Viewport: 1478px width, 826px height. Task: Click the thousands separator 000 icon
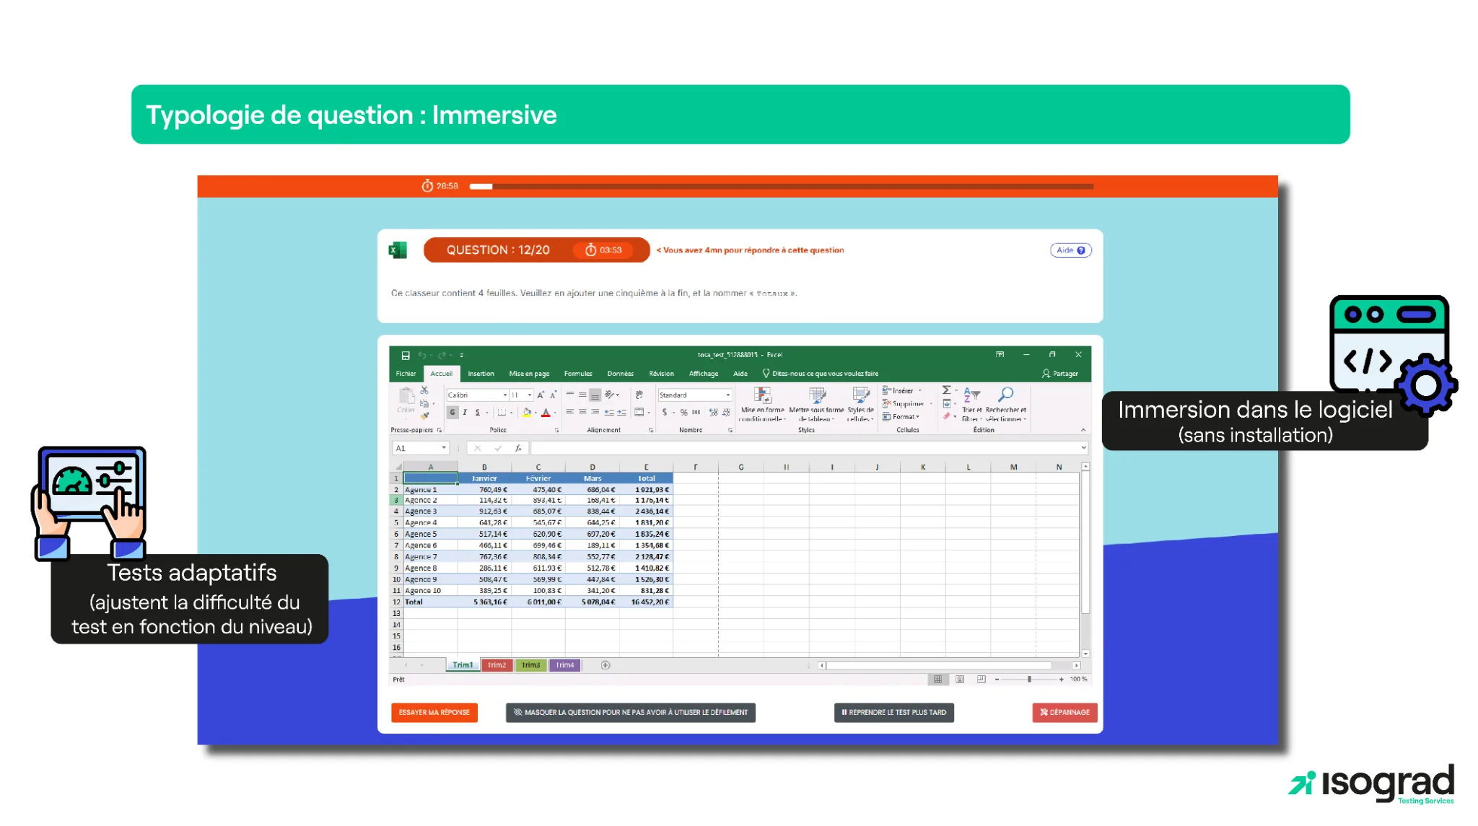(x=696, y=413)
